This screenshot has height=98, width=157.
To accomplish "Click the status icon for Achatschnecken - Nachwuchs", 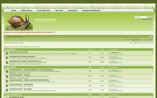I will 7,85.
